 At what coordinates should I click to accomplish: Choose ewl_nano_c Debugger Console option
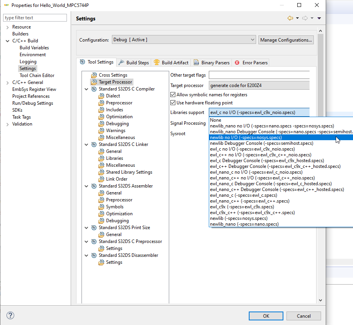coord(281,184)
